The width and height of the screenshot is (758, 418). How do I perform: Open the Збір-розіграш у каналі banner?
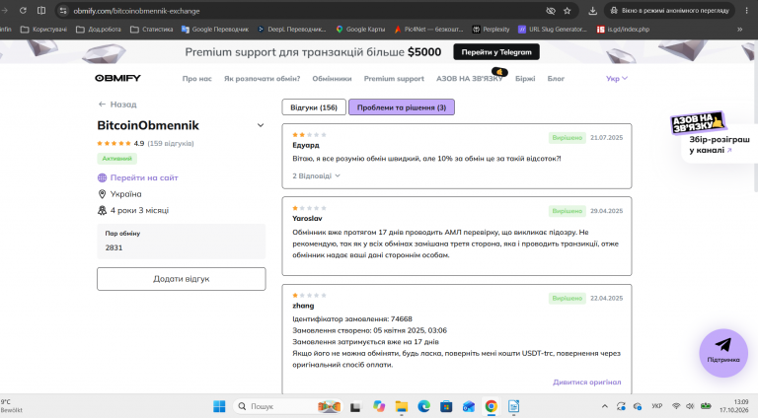click(719, 145)
